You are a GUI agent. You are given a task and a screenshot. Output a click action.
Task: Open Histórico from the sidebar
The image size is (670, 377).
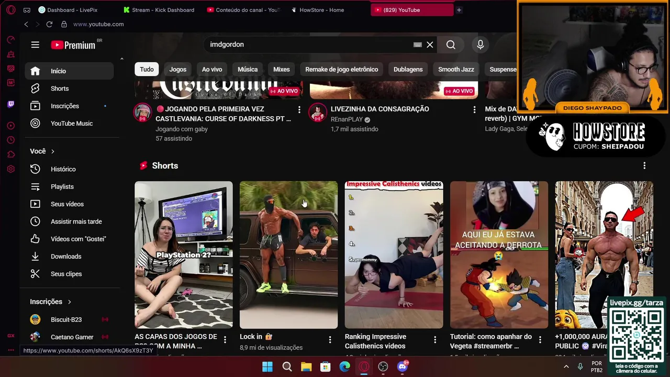pos(69,169)
